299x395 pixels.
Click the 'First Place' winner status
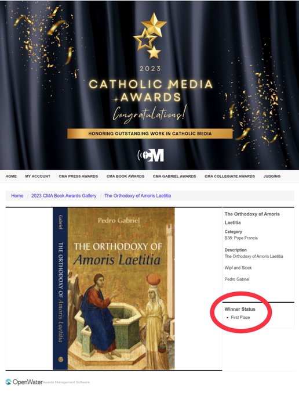click(240, 317)
